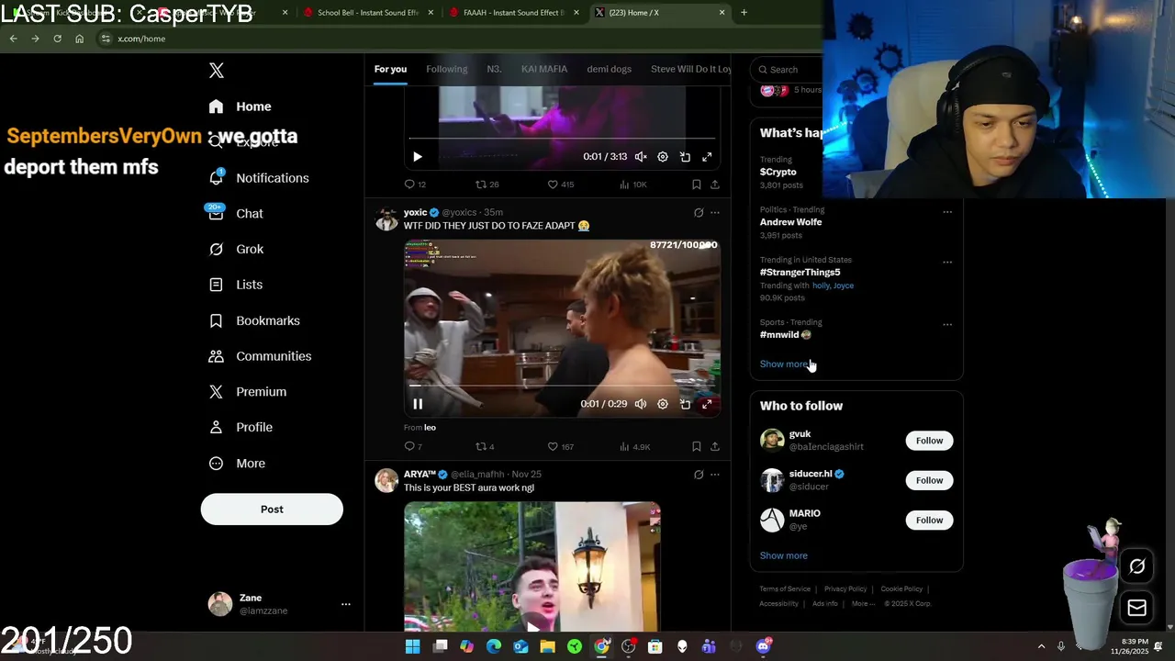Toggle picture-in-picture on the 3:13 video
1175x661 pixels.
(x=685, y=157)
